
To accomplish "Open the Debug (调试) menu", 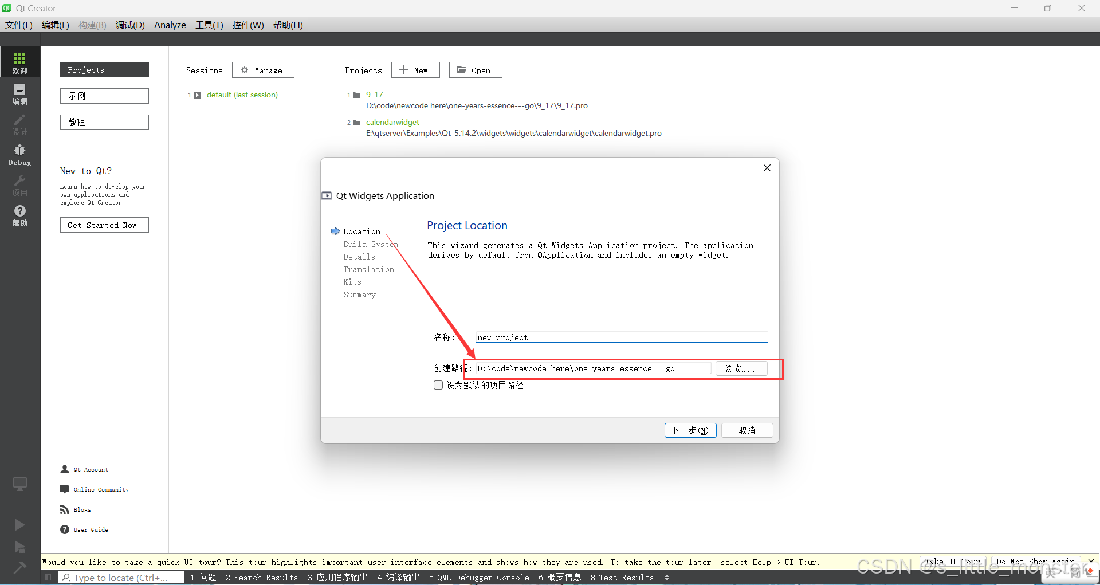I will pyautogui.click(x=130, y=25).
